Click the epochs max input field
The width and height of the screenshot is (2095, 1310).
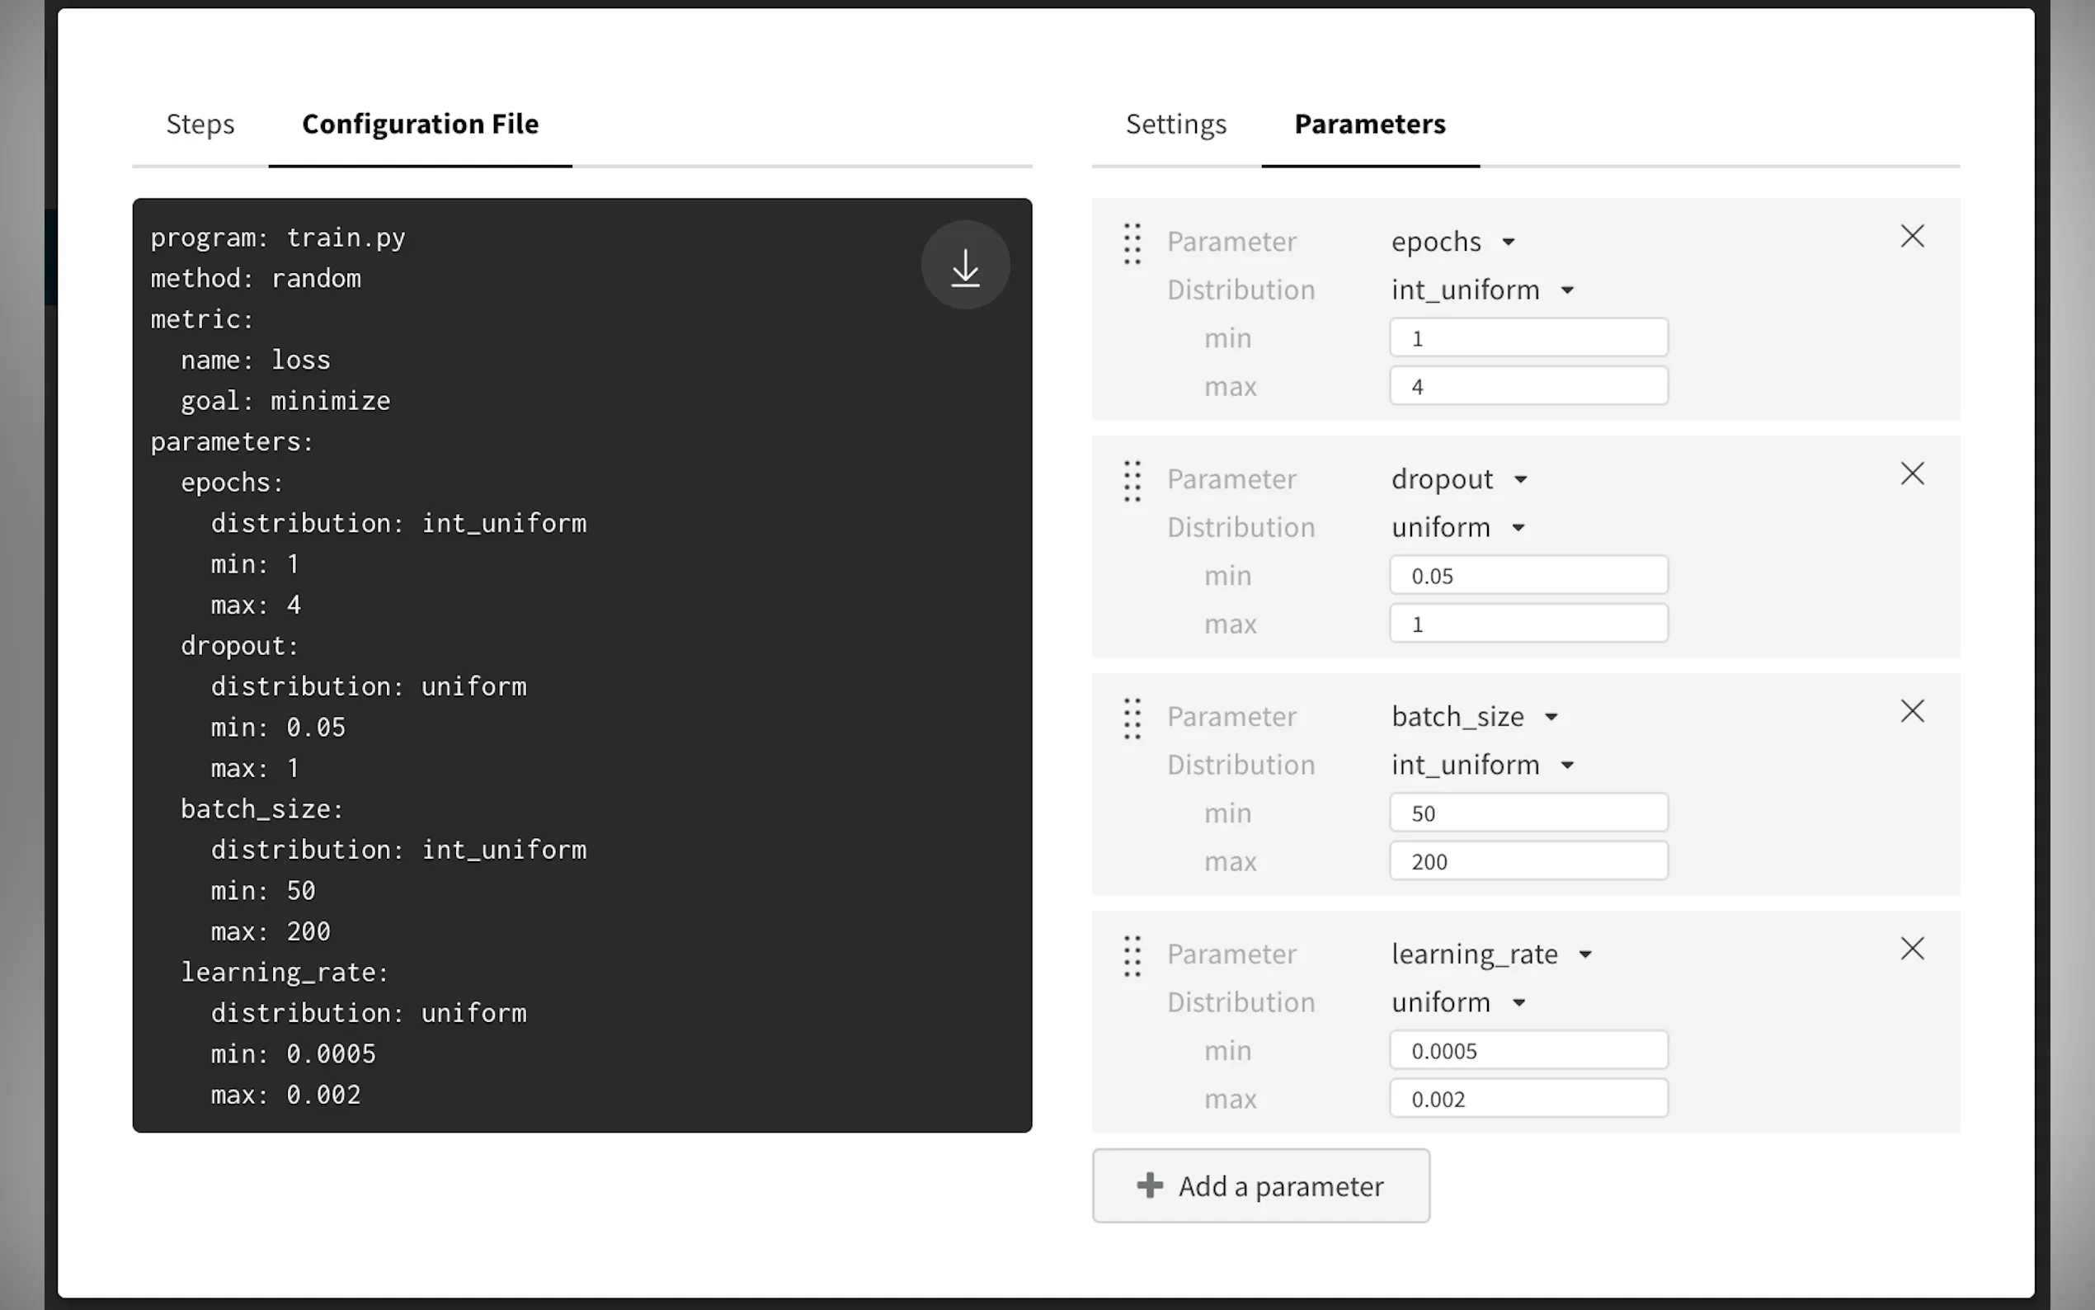tap(1528, 386)
